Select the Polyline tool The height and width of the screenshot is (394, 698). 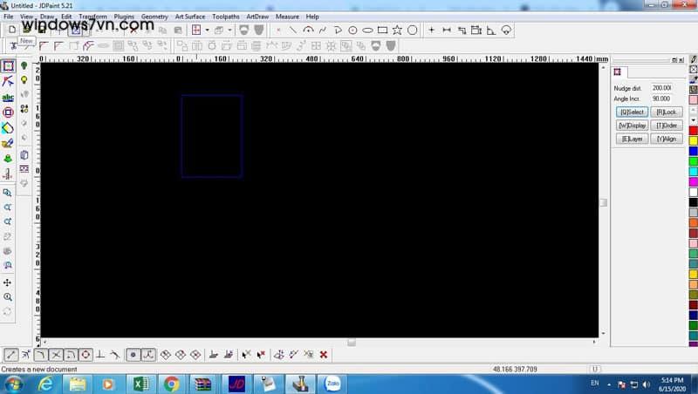[x=338, y=31]
